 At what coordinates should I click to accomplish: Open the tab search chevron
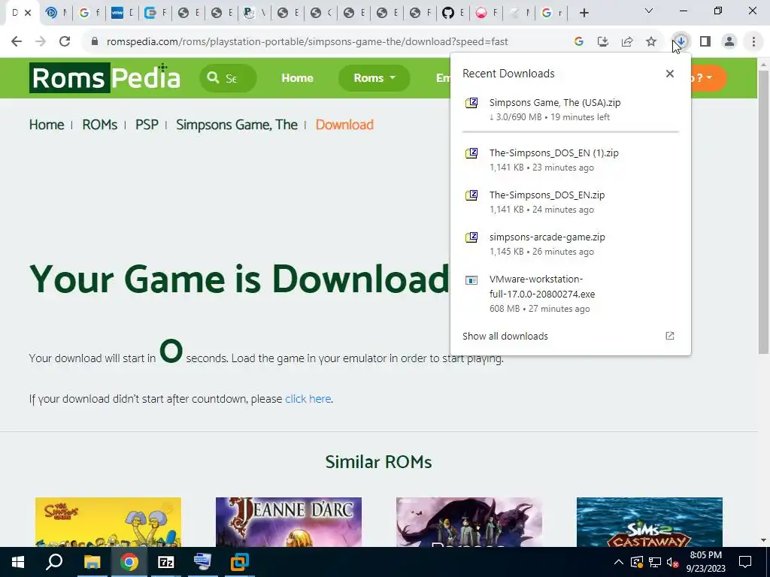tap(649, 11)
